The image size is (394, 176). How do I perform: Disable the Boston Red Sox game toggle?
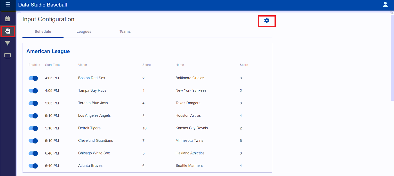click(x=33, y=78)
